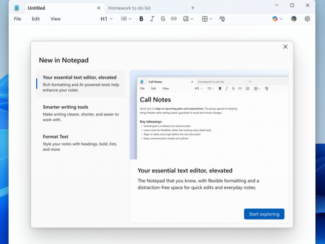Open the Edit menu
Viewport: 325px width, 244px height.
tap(36, 19)
